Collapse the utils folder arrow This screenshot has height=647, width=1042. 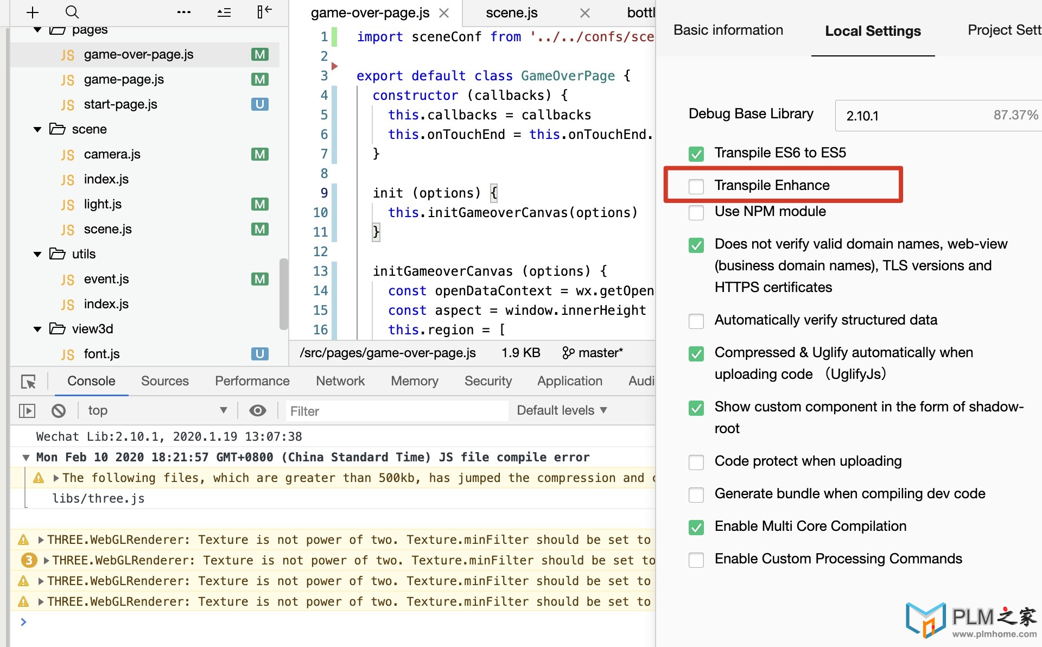(37, 254)
